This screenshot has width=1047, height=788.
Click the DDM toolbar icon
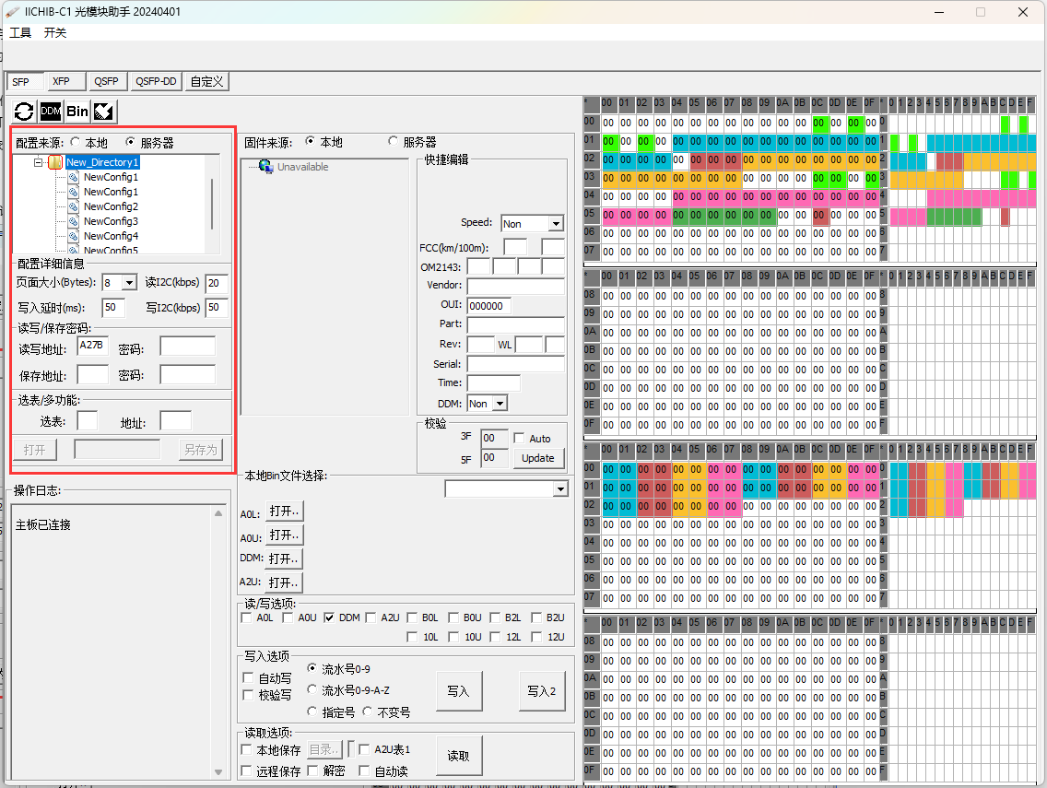coord(51,112)
